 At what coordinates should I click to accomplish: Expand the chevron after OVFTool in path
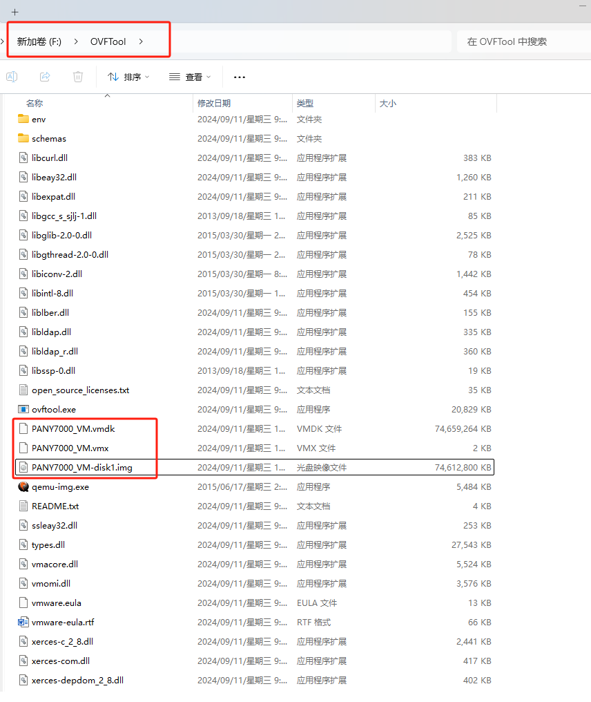pos(141,41)
